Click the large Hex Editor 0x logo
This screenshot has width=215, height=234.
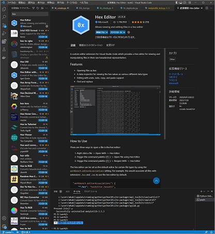point(81,25)
